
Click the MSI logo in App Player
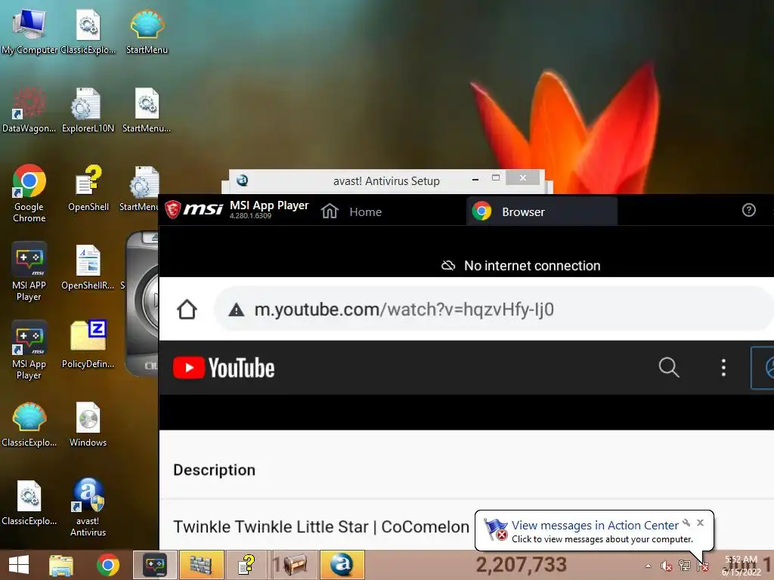[x=194, y=210]
